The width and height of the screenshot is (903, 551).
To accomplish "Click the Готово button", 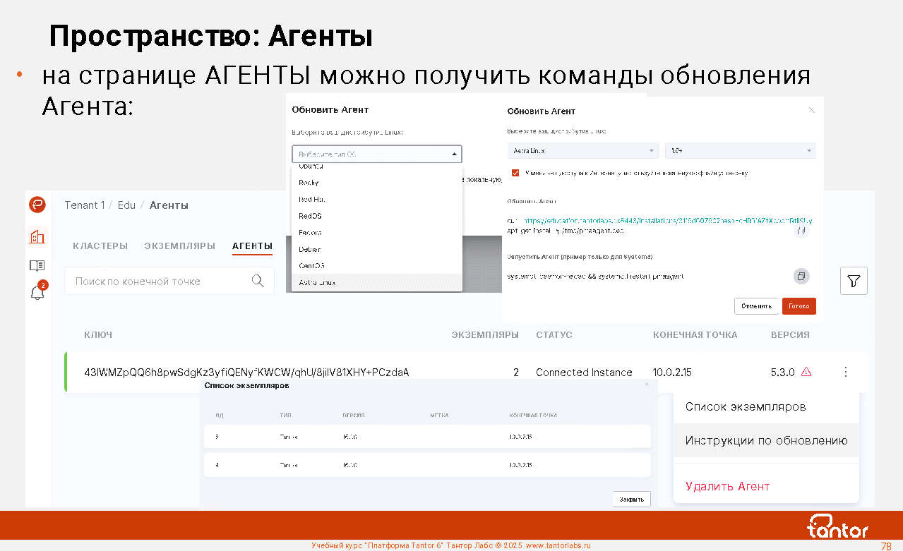I will click(x=799, y=306).
